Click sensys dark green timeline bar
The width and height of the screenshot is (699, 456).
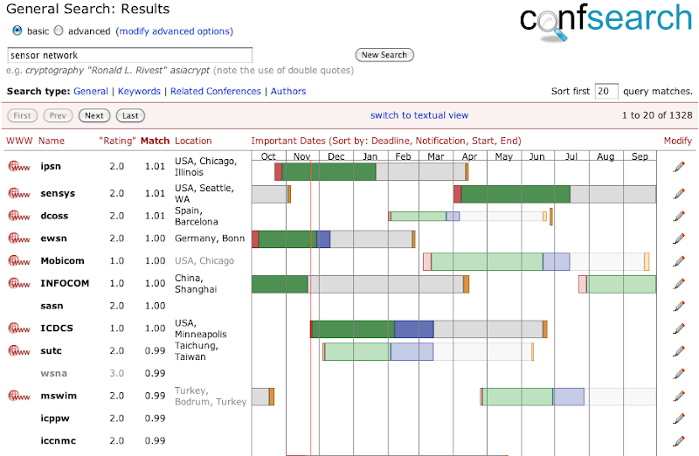[516, 194]
